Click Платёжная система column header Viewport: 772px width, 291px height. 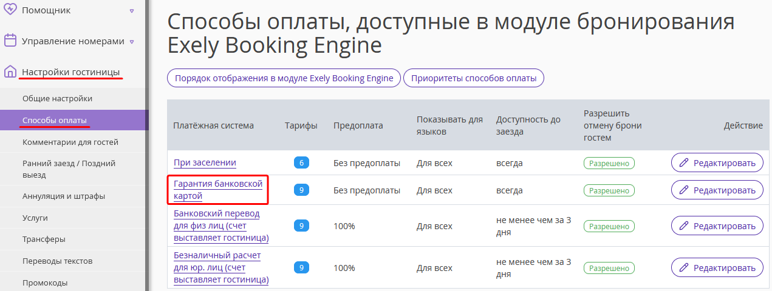coord(213,125)
